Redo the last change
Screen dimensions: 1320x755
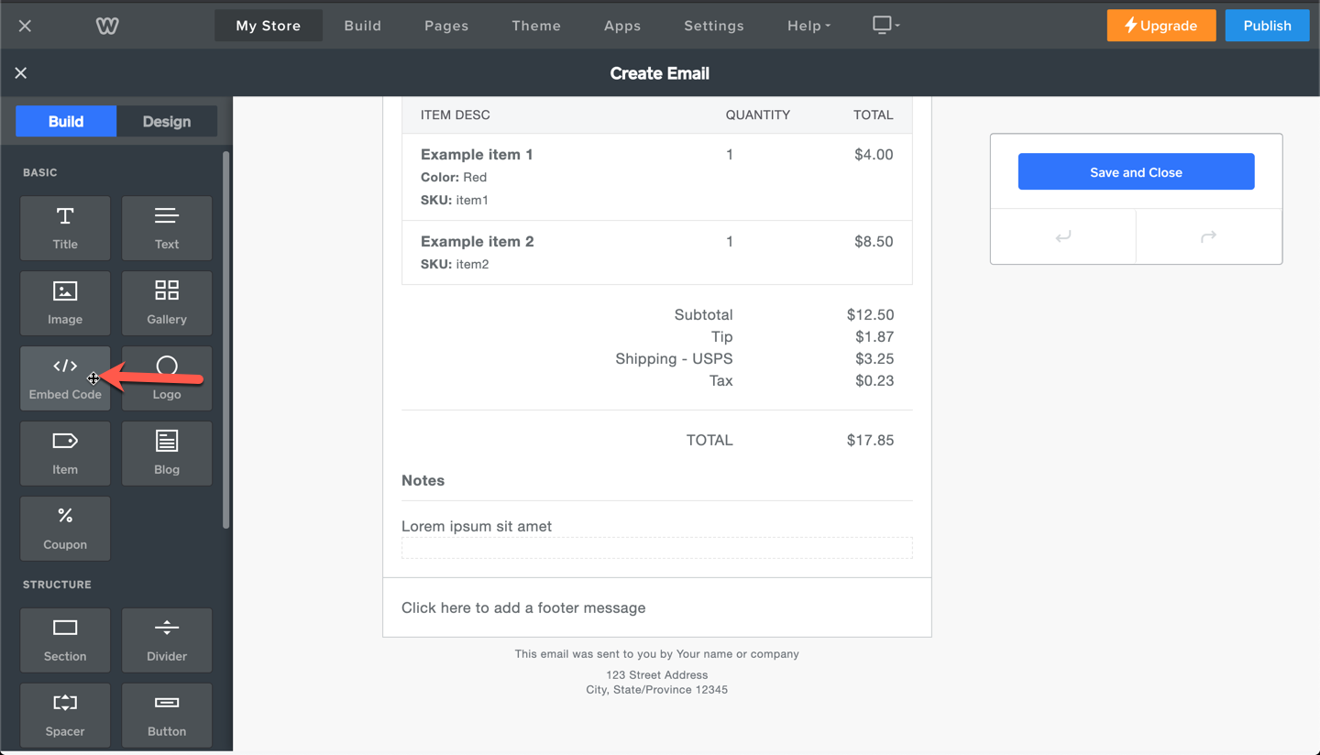tap(1209, 236)
